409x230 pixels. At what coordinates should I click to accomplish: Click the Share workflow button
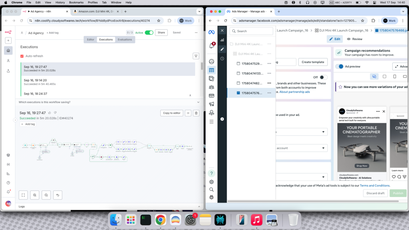161,33
